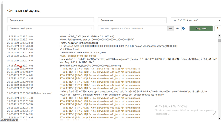Select RTW ERROR line at 00:30:24.701
This screenshot has height=122, width=222.
(100, 114)
